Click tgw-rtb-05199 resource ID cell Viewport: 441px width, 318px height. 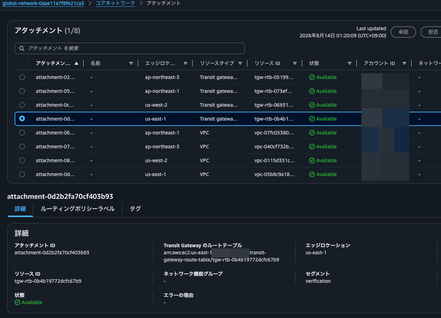click(273, 77)
